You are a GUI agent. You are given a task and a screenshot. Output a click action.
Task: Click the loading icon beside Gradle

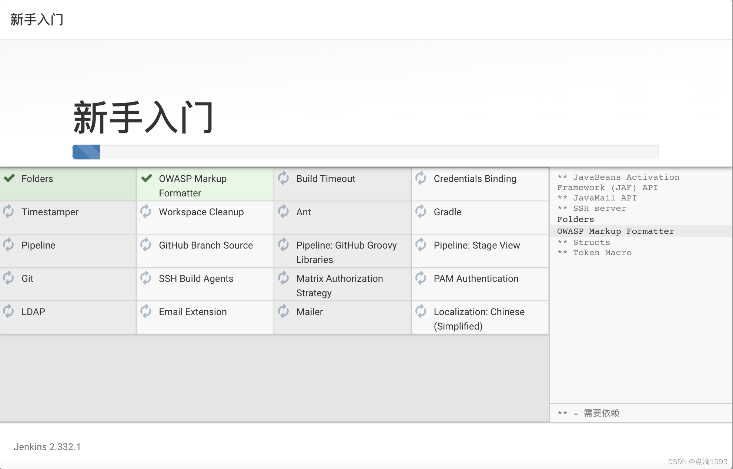pyautogui.click(x=421, y=211)
